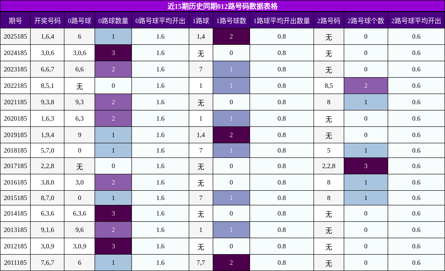Select period cell 2021185
This screenshot has height=271, width=445.
click(16, 102)
